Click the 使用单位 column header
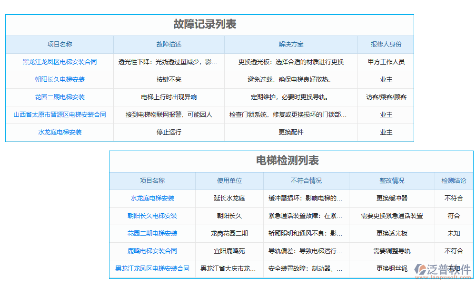This screenshot has width=476, height=285. pyautogui.click(x=229, y=181)
